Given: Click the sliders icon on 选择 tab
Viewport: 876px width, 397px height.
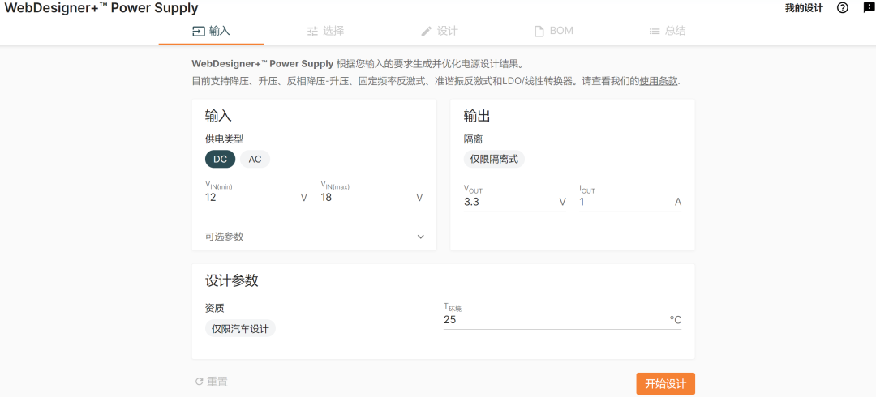Looking at the screenshot, I should tap(312, 32).
